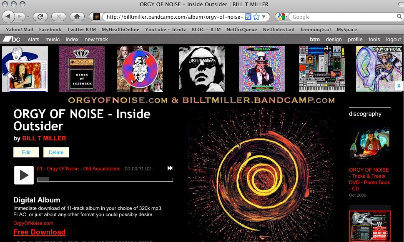This screenshot has width=404, height=242.
Task: Go forward with the browser forward arrow
Action: point(19,17)
